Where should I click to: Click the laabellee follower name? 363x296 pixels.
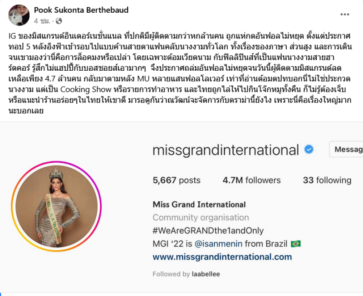tap(206, 274)
